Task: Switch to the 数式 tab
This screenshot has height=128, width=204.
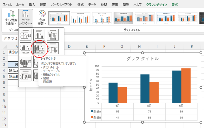Action: pyautogui.click(x=80, y=5)
